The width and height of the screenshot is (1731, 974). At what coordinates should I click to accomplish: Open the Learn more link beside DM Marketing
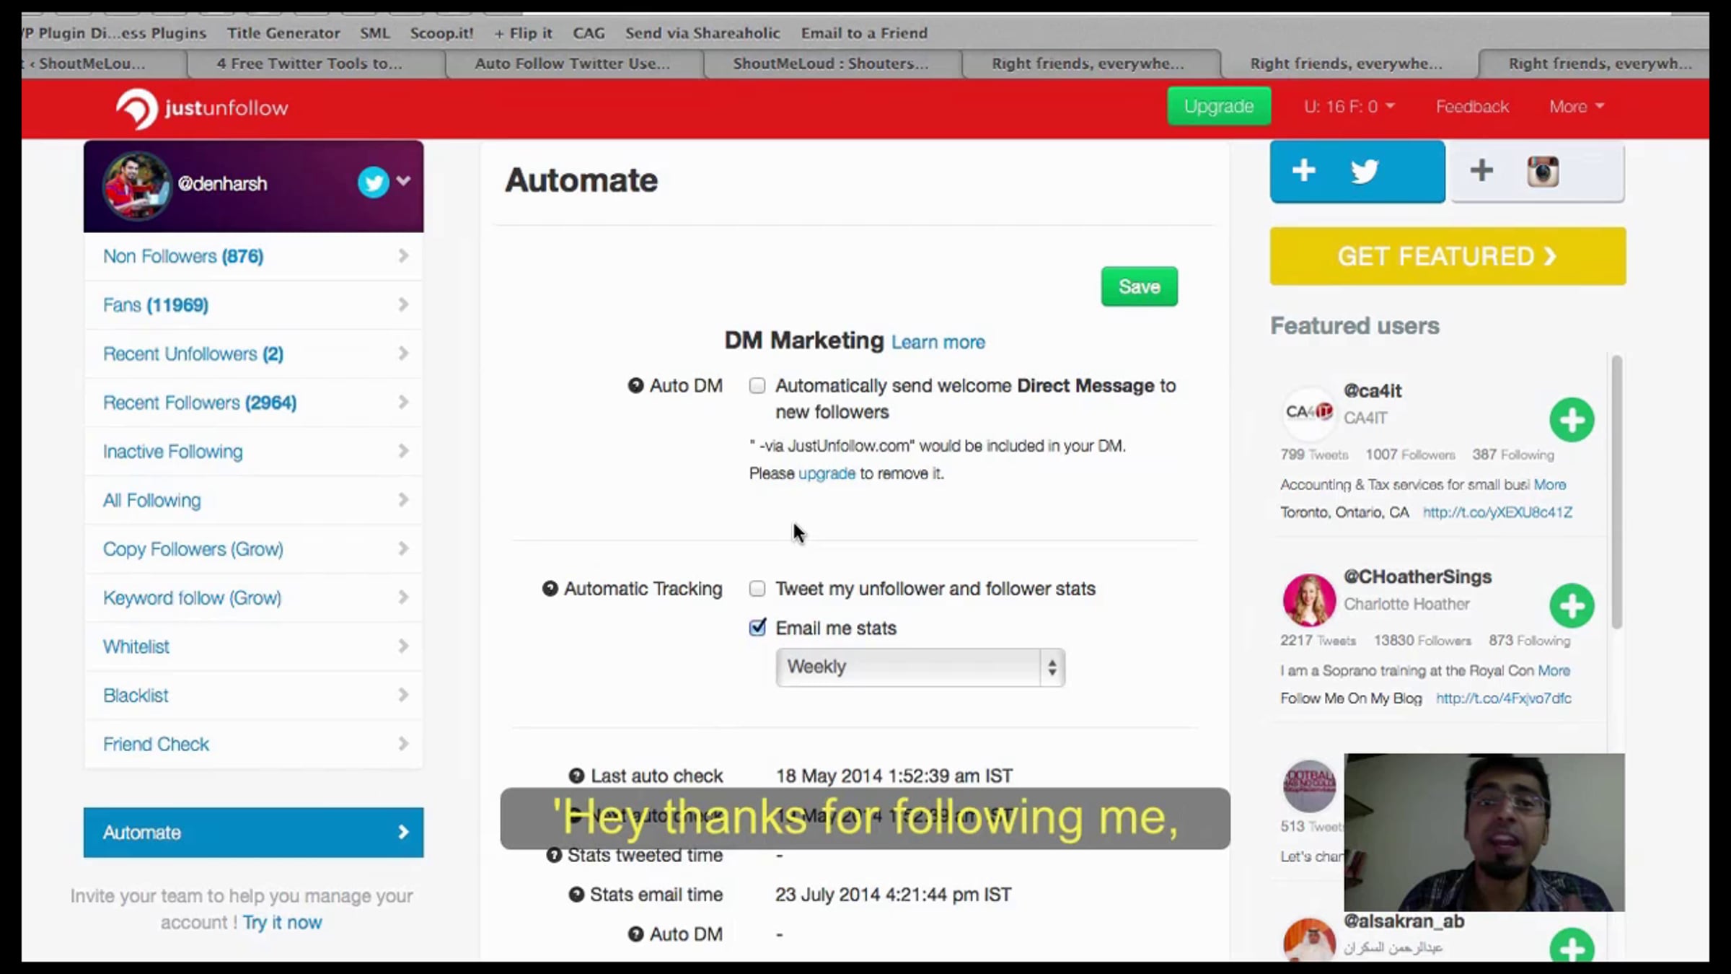[x=938, y=342]
